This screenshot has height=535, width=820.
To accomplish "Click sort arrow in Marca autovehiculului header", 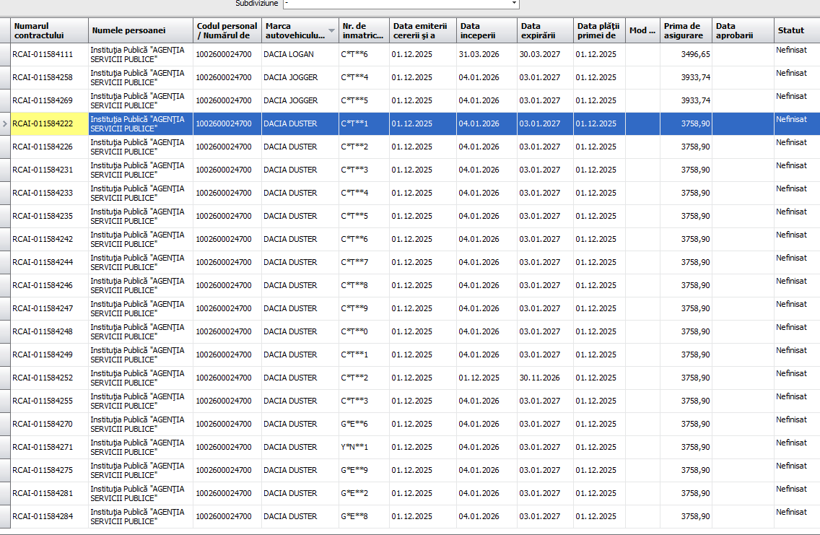I will point(331,30).
